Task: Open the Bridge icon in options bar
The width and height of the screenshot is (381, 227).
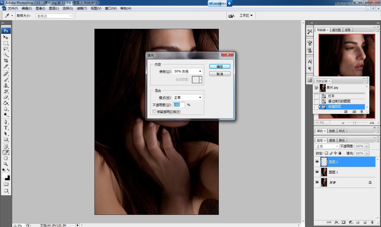Action: coord(232,16)
